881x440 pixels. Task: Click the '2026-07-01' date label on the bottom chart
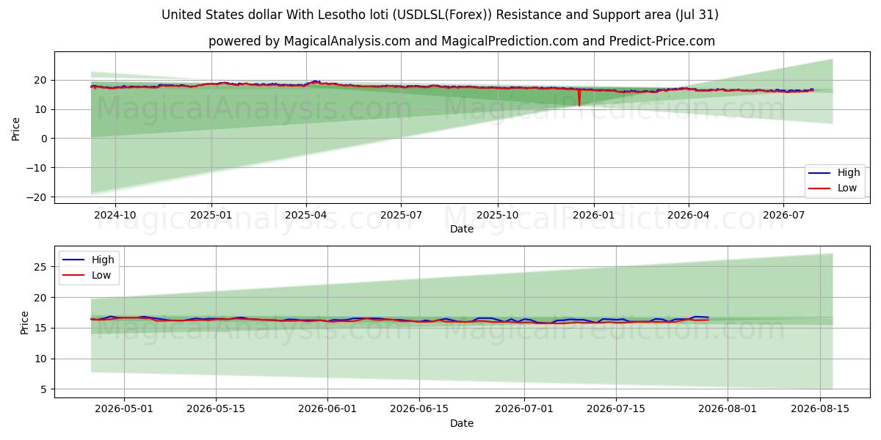(x=525, y=410)
